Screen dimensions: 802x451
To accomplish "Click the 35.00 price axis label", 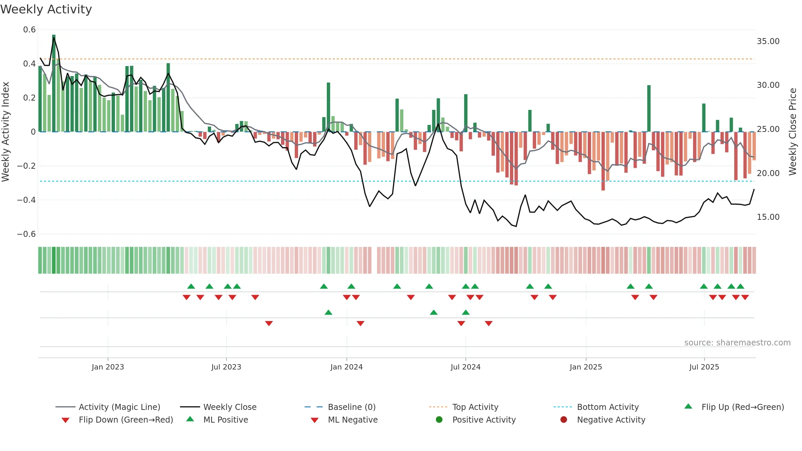I will 768,41.
